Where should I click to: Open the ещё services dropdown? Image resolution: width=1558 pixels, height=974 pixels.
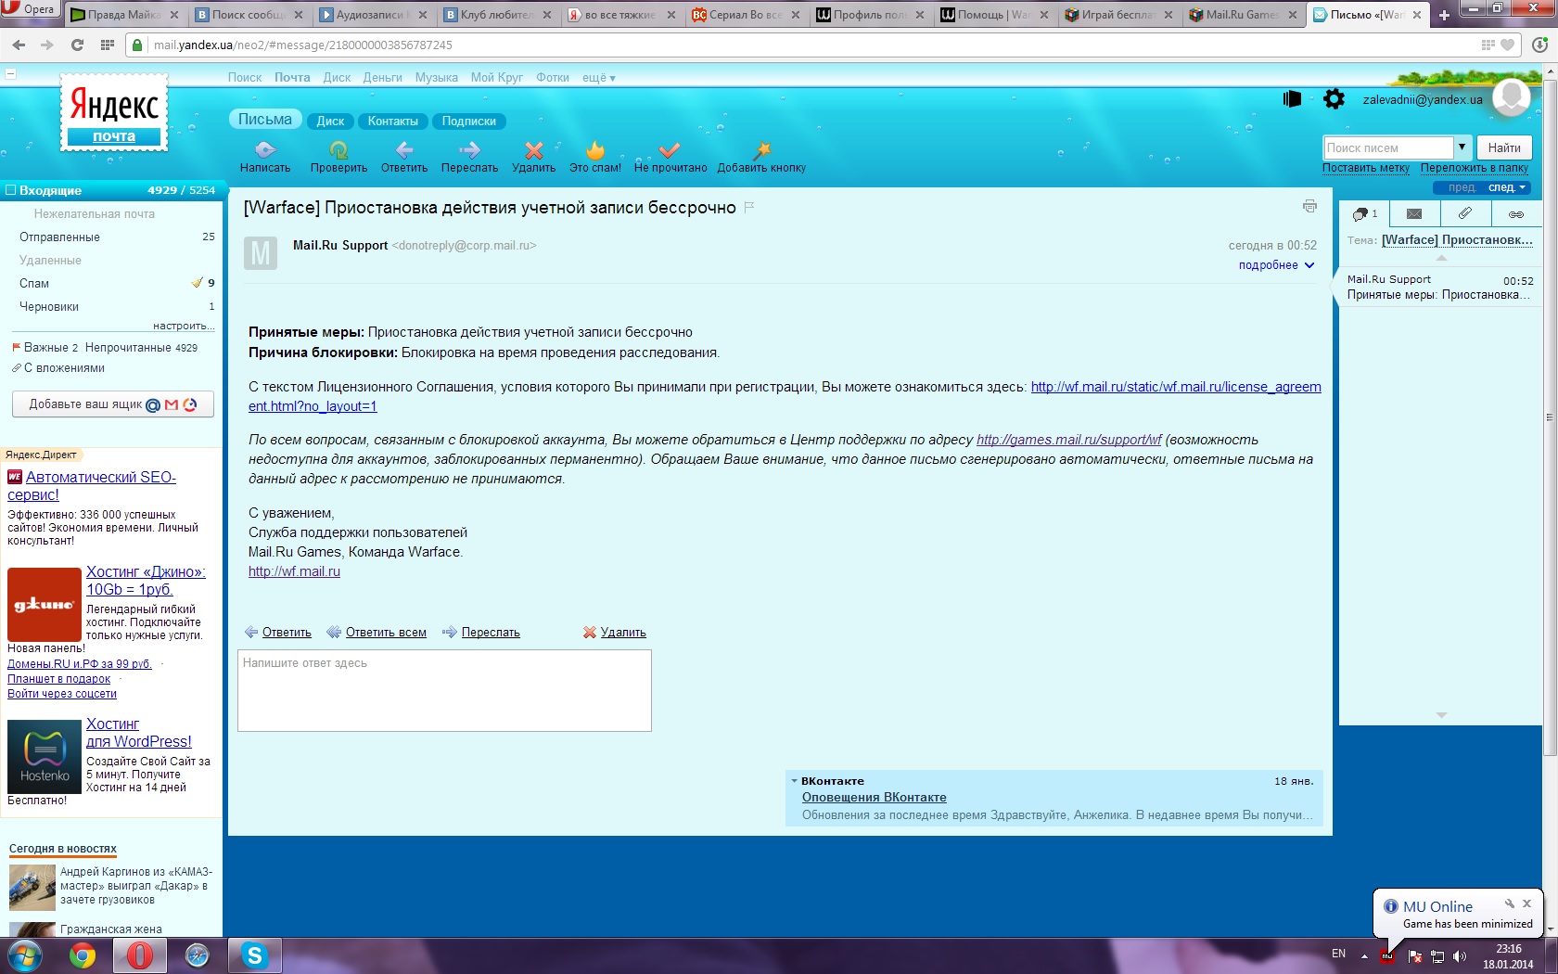598,78
